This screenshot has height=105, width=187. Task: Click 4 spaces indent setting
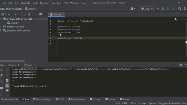tap(142, 103)
